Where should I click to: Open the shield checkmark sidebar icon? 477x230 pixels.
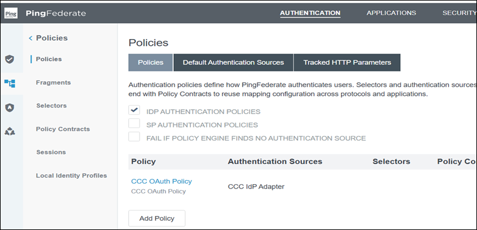point(10,59)
